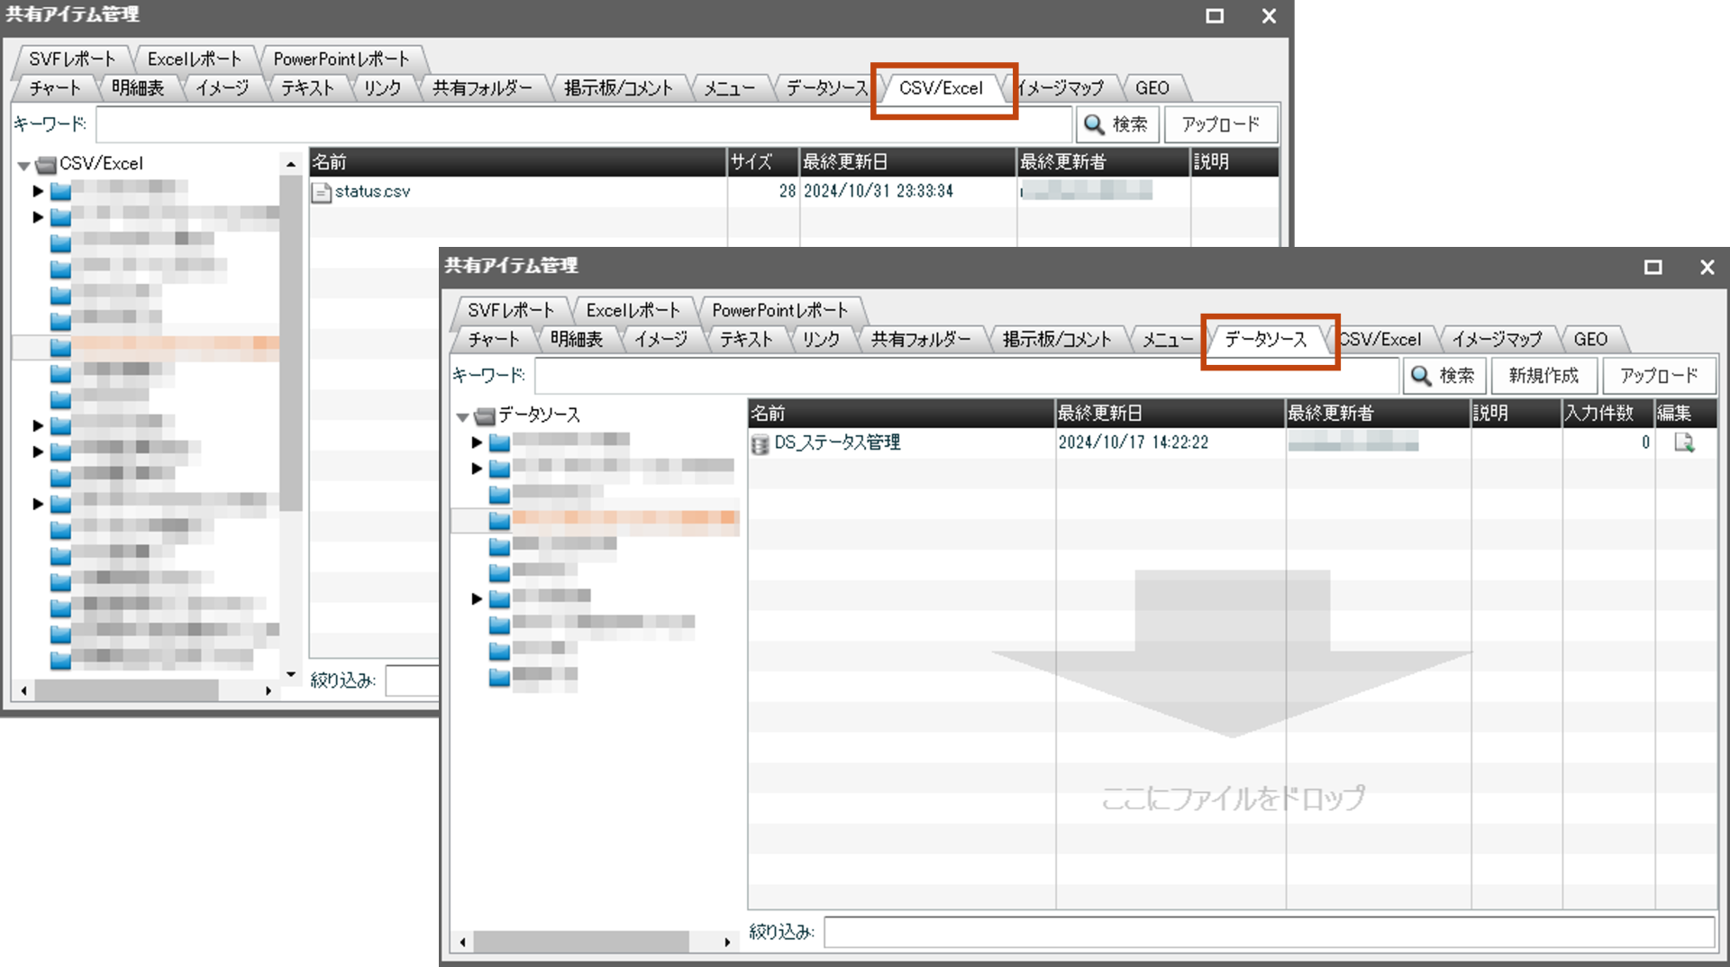The image size is (1730, 967).
Task: Click left arrow of back window horizontal scrollbar
Action: [23, 691]
